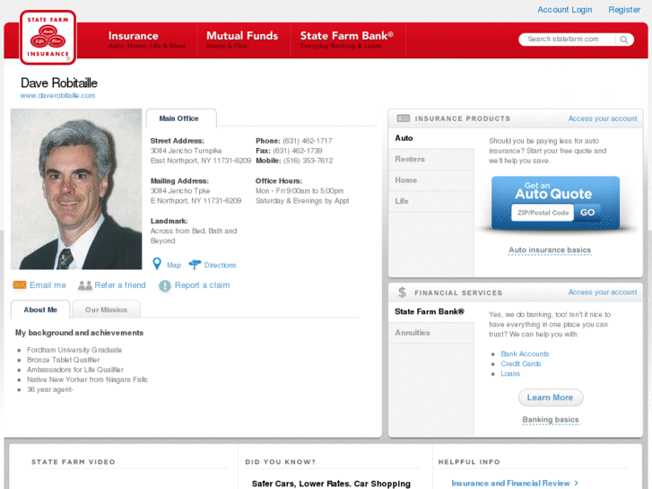Image resolution: width=652 pixels, height=489 pixels.
Task: Click the Dave Robitaille heading
Action: (59, 83)
